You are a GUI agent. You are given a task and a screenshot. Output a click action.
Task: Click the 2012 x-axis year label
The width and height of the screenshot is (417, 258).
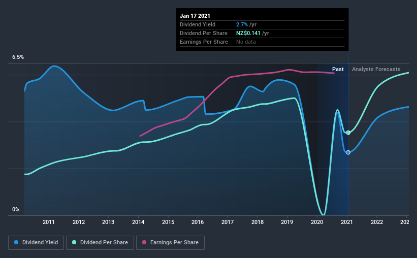[79, 222]
